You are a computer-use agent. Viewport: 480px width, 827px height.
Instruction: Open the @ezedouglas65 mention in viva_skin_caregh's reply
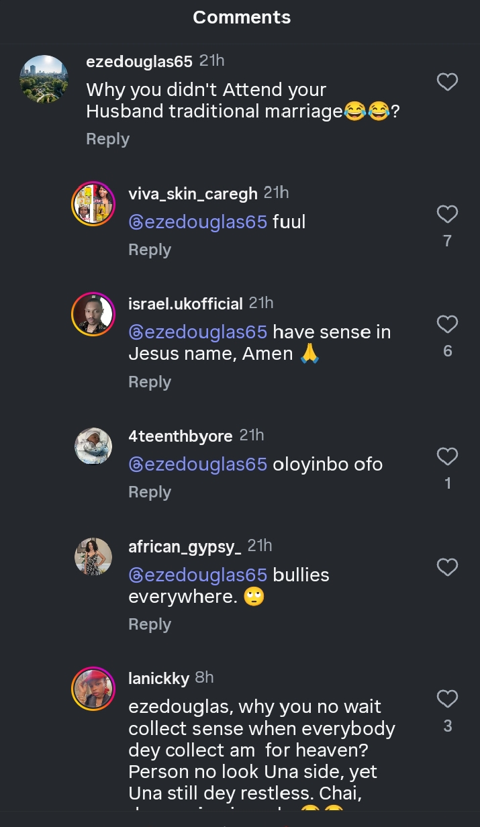[198, 222]
